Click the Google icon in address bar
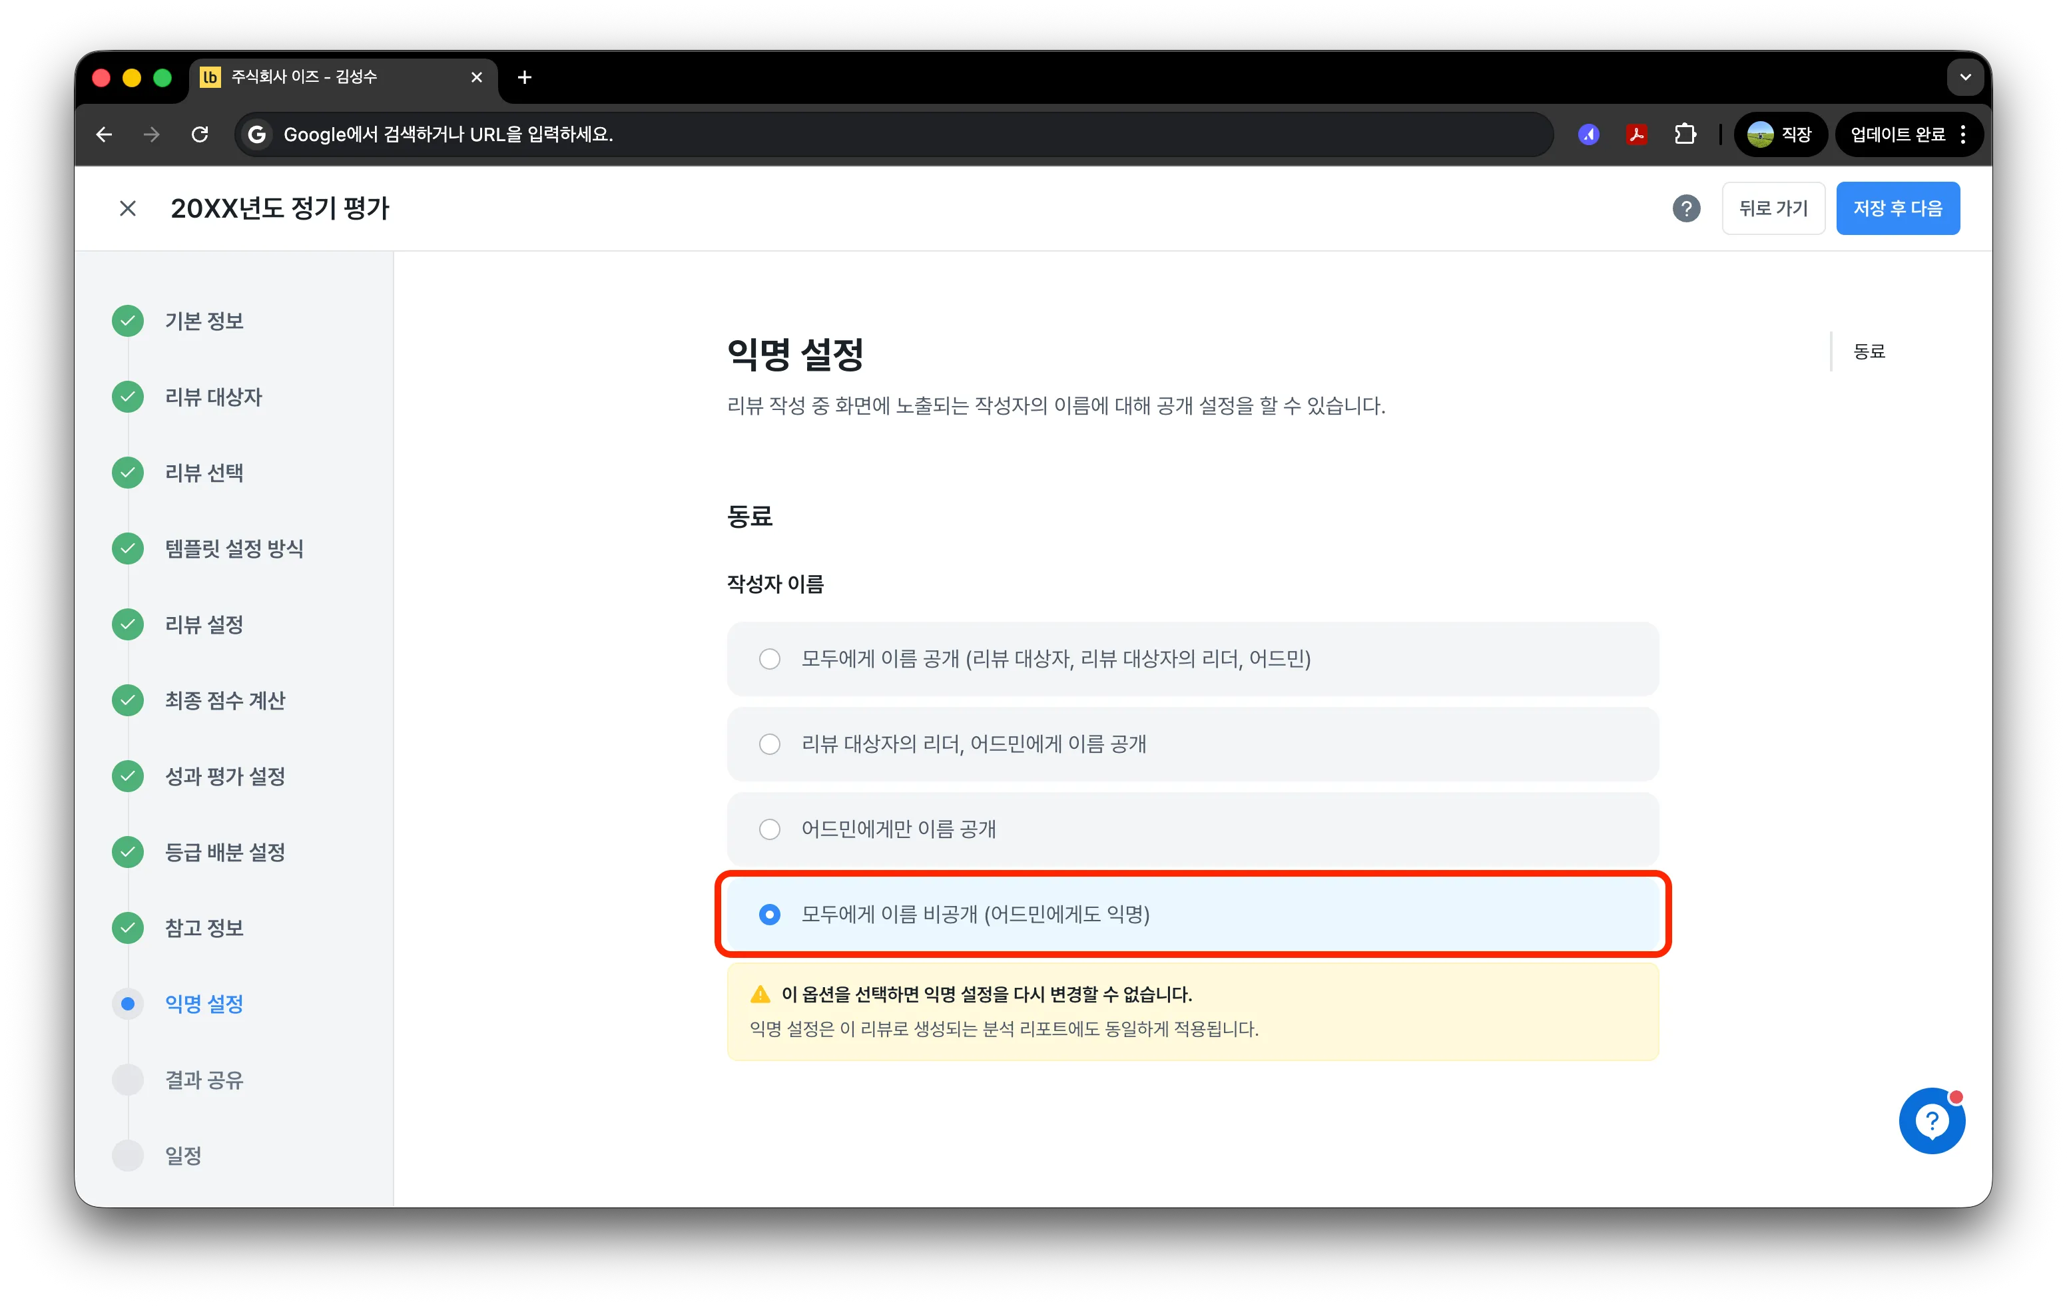The width and height of the screenshot is (2067, 1306). point(256,134)
